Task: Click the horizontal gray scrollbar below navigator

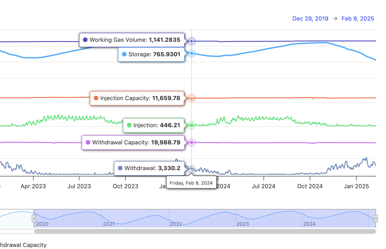Action: click(x=205, y=231)
